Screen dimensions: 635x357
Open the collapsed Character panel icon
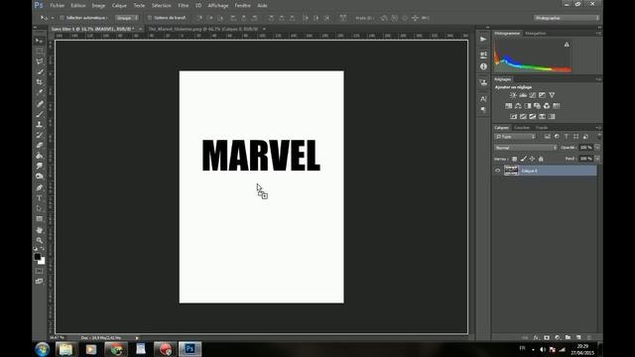(x=483, y=99)
